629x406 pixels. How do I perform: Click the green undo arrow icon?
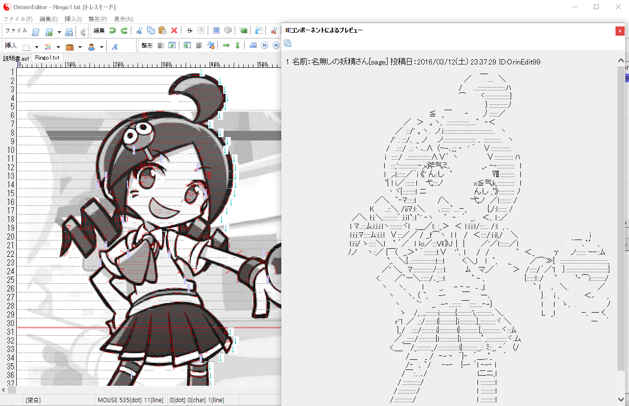coord(112,31)
